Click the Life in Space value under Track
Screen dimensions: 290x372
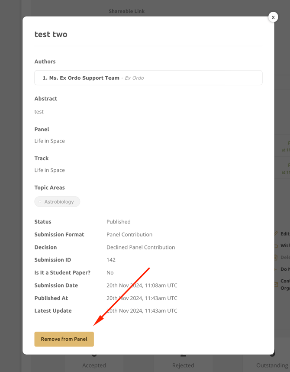[x=49, y=170]
